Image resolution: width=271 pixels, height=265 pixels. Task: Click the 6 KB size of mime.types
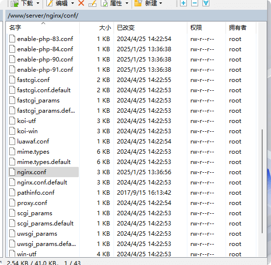(103, 152)
